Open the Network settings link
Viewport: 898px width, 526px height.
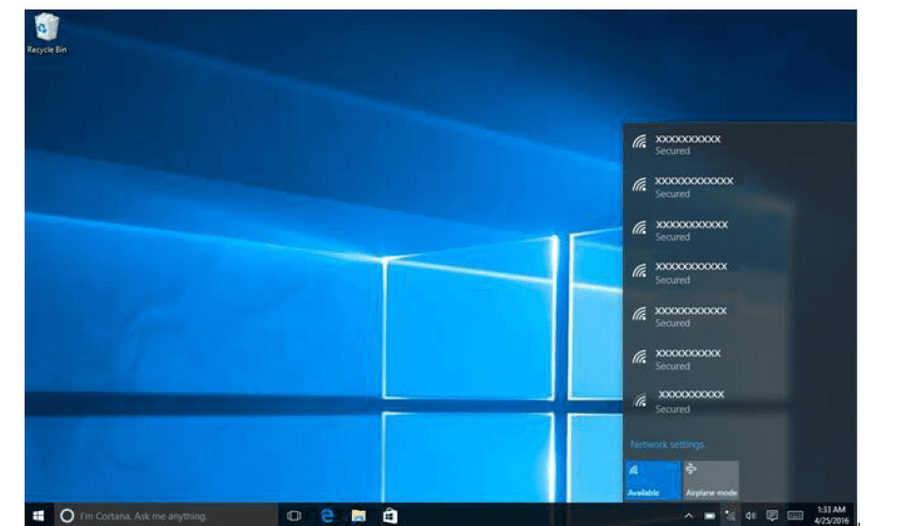(x=667, y=445)
